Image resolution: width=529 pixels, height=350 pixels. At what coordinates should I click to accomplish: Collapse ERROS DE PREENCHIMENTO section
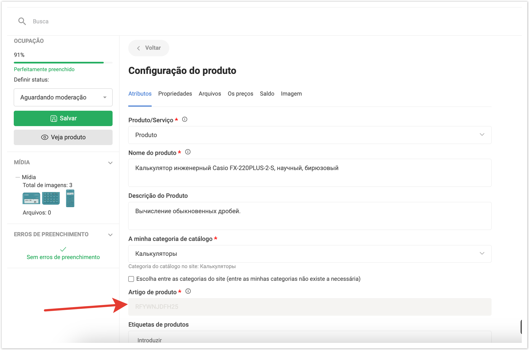110,235
